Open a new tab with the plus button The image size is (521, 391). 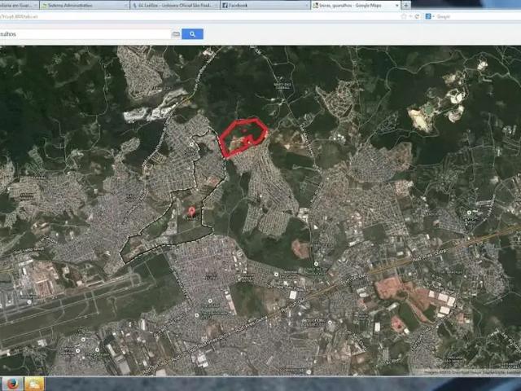click(406, 6)
